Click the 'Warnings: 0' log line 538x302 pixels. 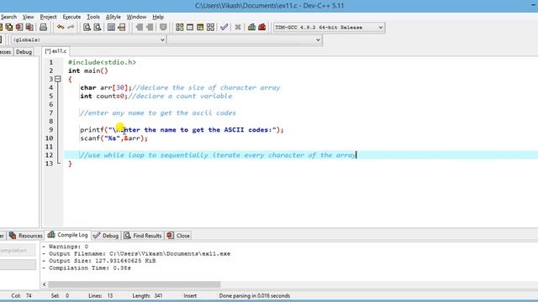66,247
